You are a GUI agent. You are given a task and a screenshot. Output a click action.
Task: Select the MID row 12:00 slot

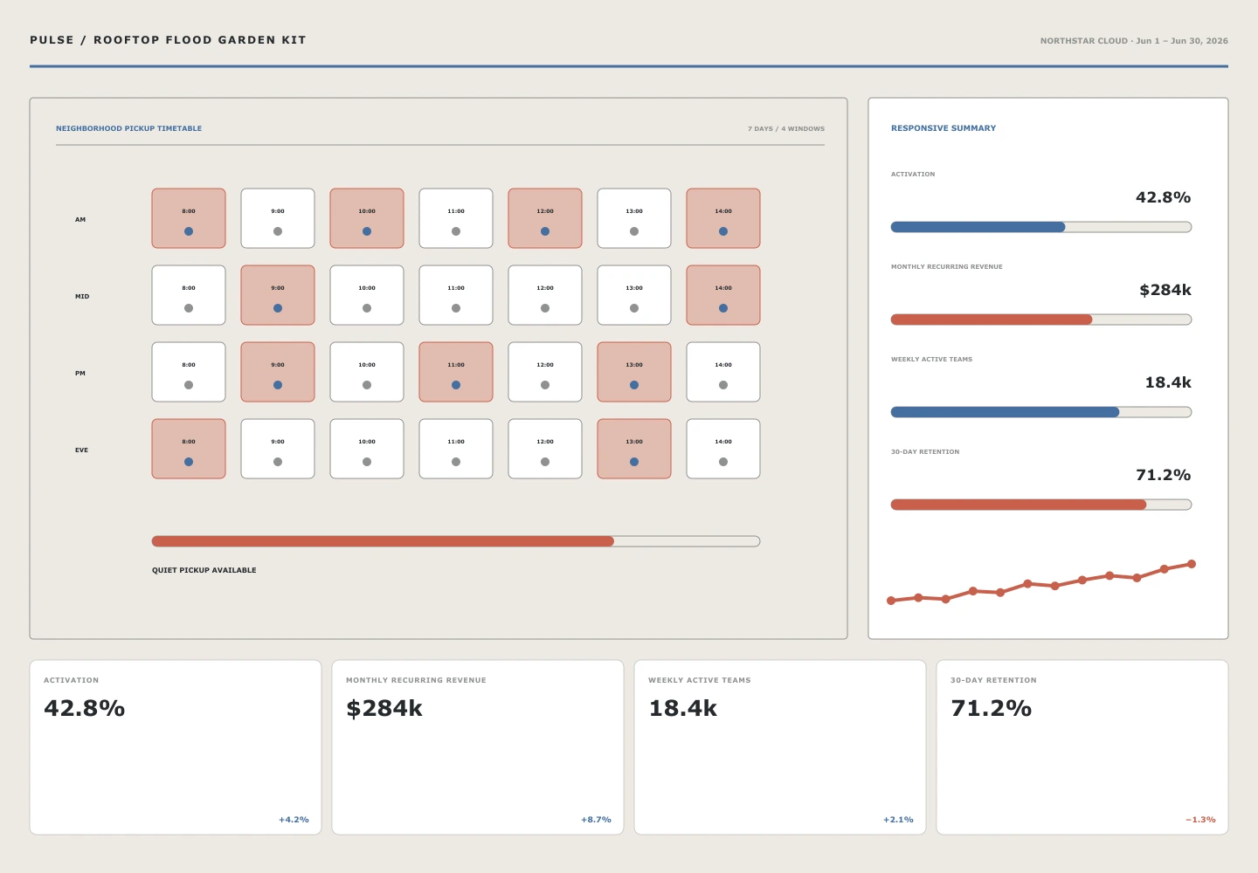545,295
